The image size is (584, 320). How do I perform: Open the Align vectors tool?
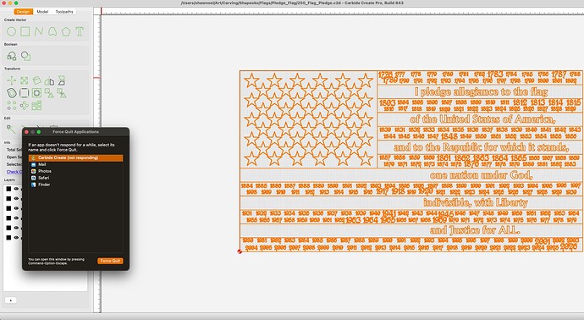coord(36,93)
